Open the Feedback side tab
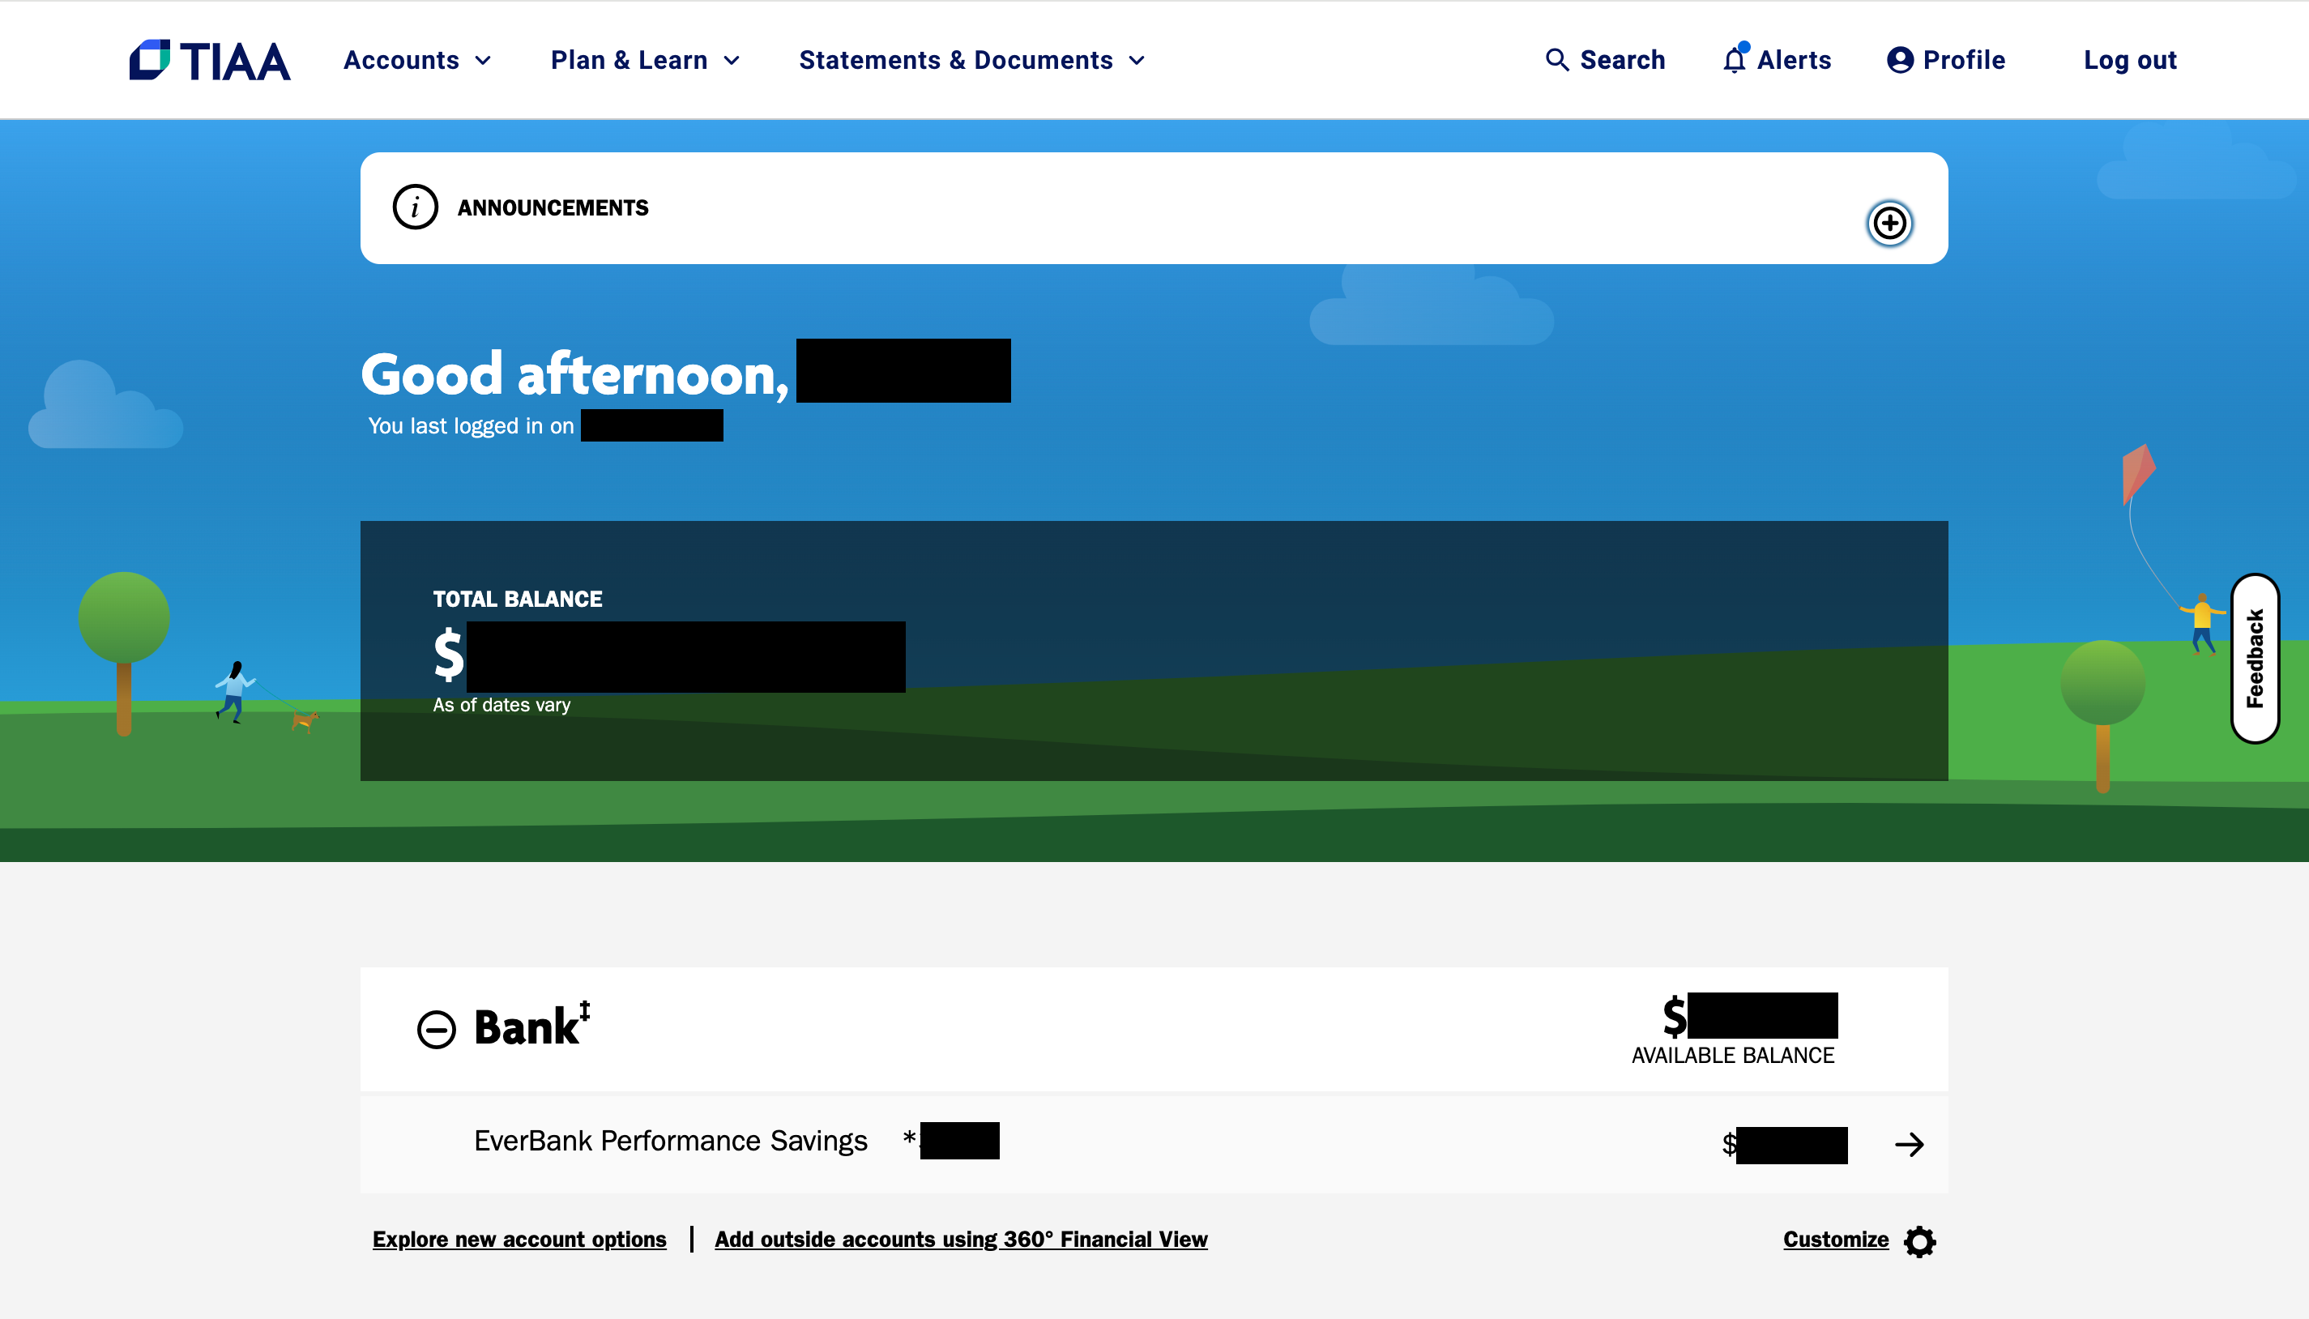The image size is (2309, 1319). 2254,659
